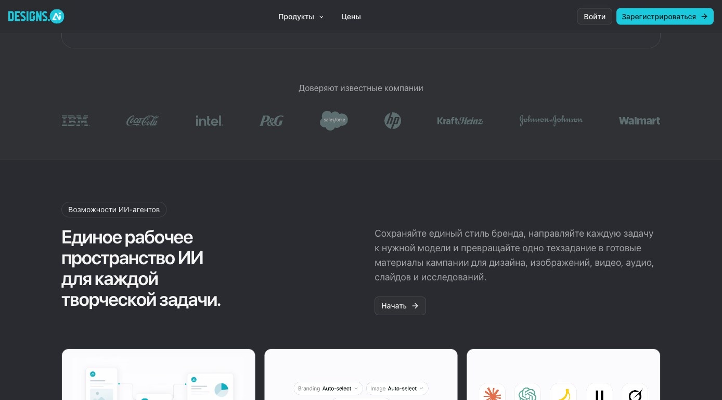Open the Цены pricing page
The width and height of the screenshot is (722, 400).
coord(351,17)
